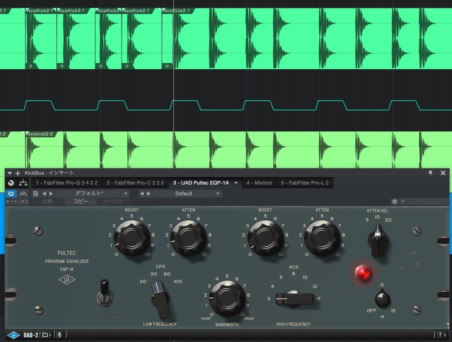Open the UAD help question mark
The width and height of the screenshot is (452, 342).
(x=441, y=335)
